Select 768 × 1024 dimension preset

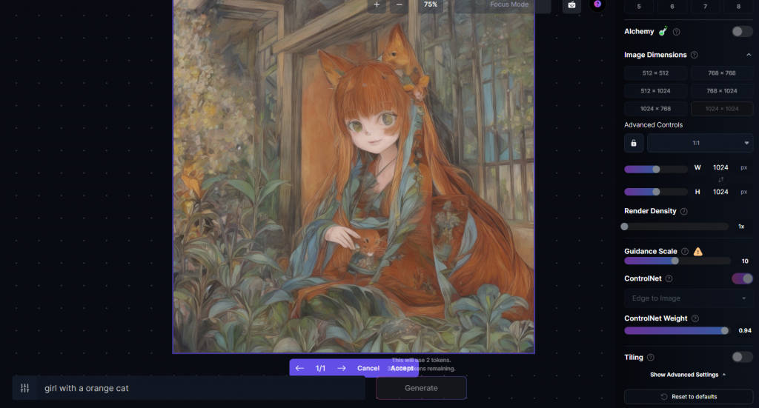(x=722, y=91)
